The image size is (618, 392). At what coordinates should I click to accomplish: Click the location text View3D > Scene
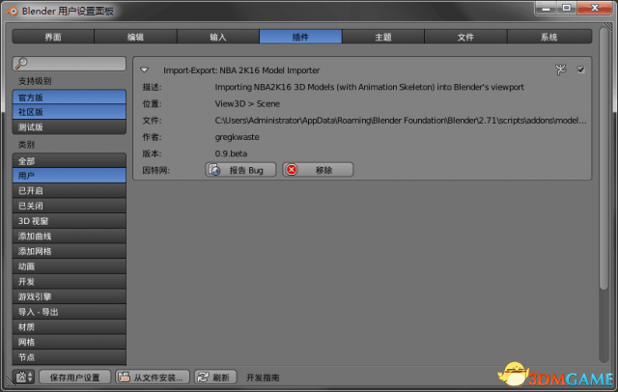[x=247, y=104]
